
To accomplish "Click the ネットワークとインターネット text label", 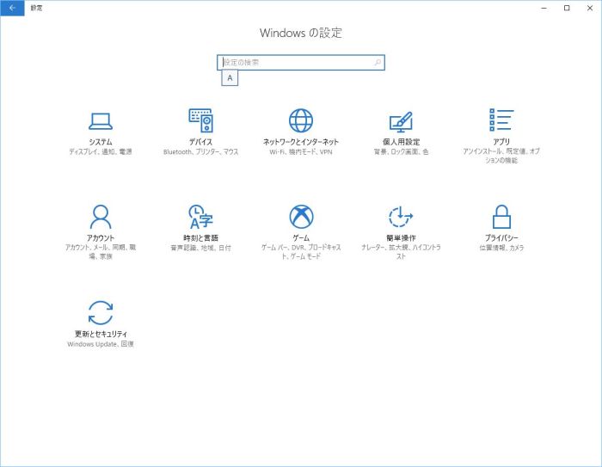I will click(301, 142).
